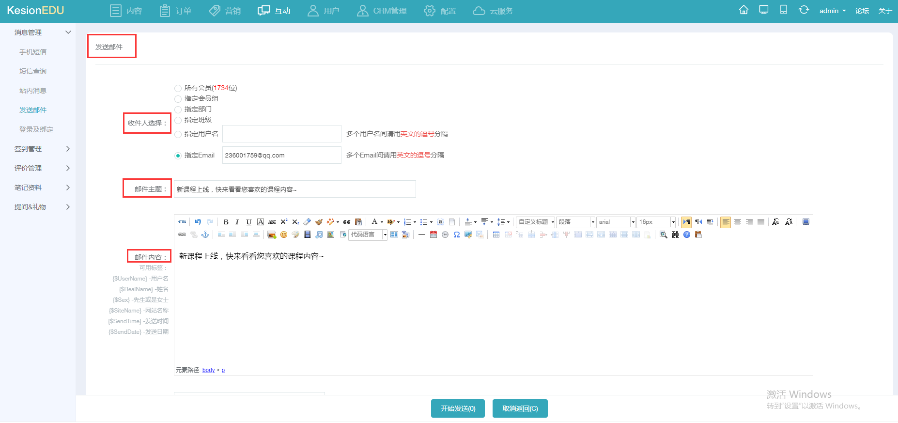
Task: Click the home icon in top bar
Action: (743, 10)
